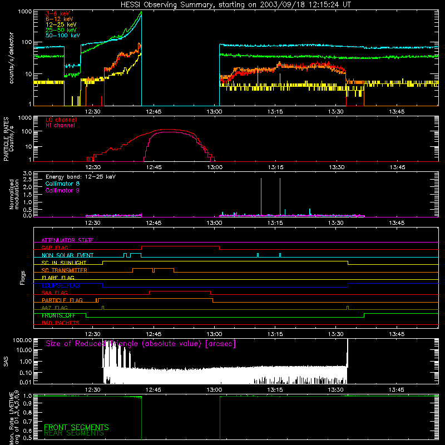
Task: Click the 12:45 time label under Flags panel
Action: [154, 334]
